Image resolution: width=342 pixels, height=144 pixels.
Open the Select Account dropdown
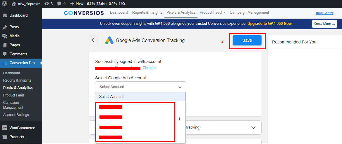(x=140, y=87)
